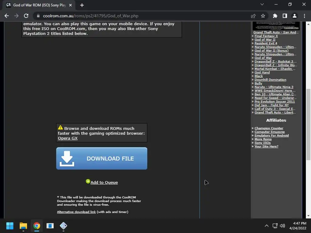Open Downhill Domination link
Screen dimensions: 311x233
tap(270, 80)
